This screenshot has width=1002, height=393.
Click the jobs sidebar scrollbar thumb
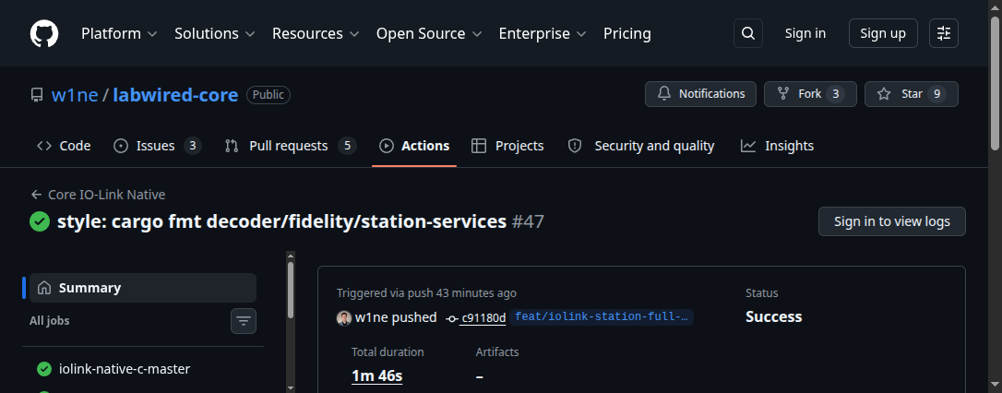[x=291, y=290]
